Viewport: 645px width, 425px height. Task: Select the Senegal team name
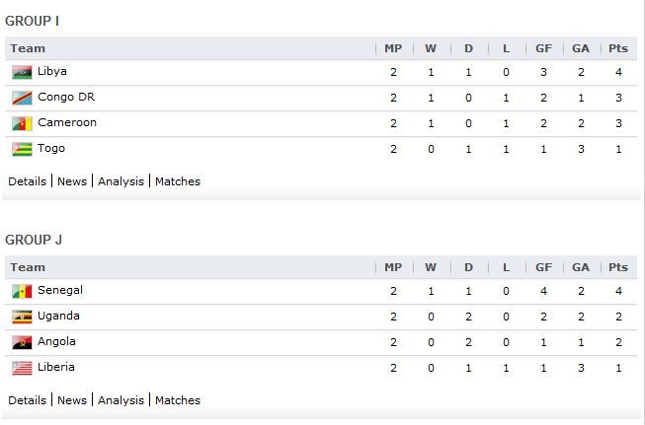coord(60,290)
